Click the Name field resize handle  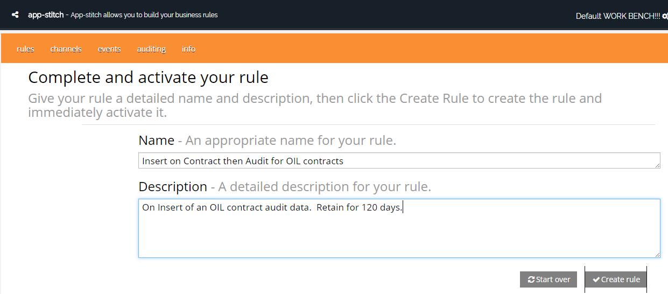[x=657, y=165]
